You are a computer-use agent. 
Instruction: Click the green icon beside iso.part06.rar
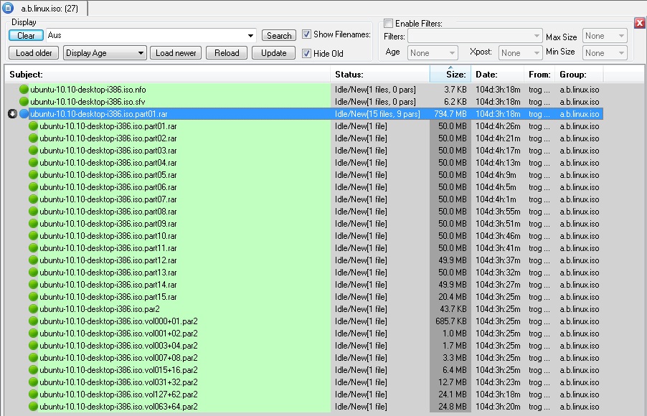coord(34,187)
